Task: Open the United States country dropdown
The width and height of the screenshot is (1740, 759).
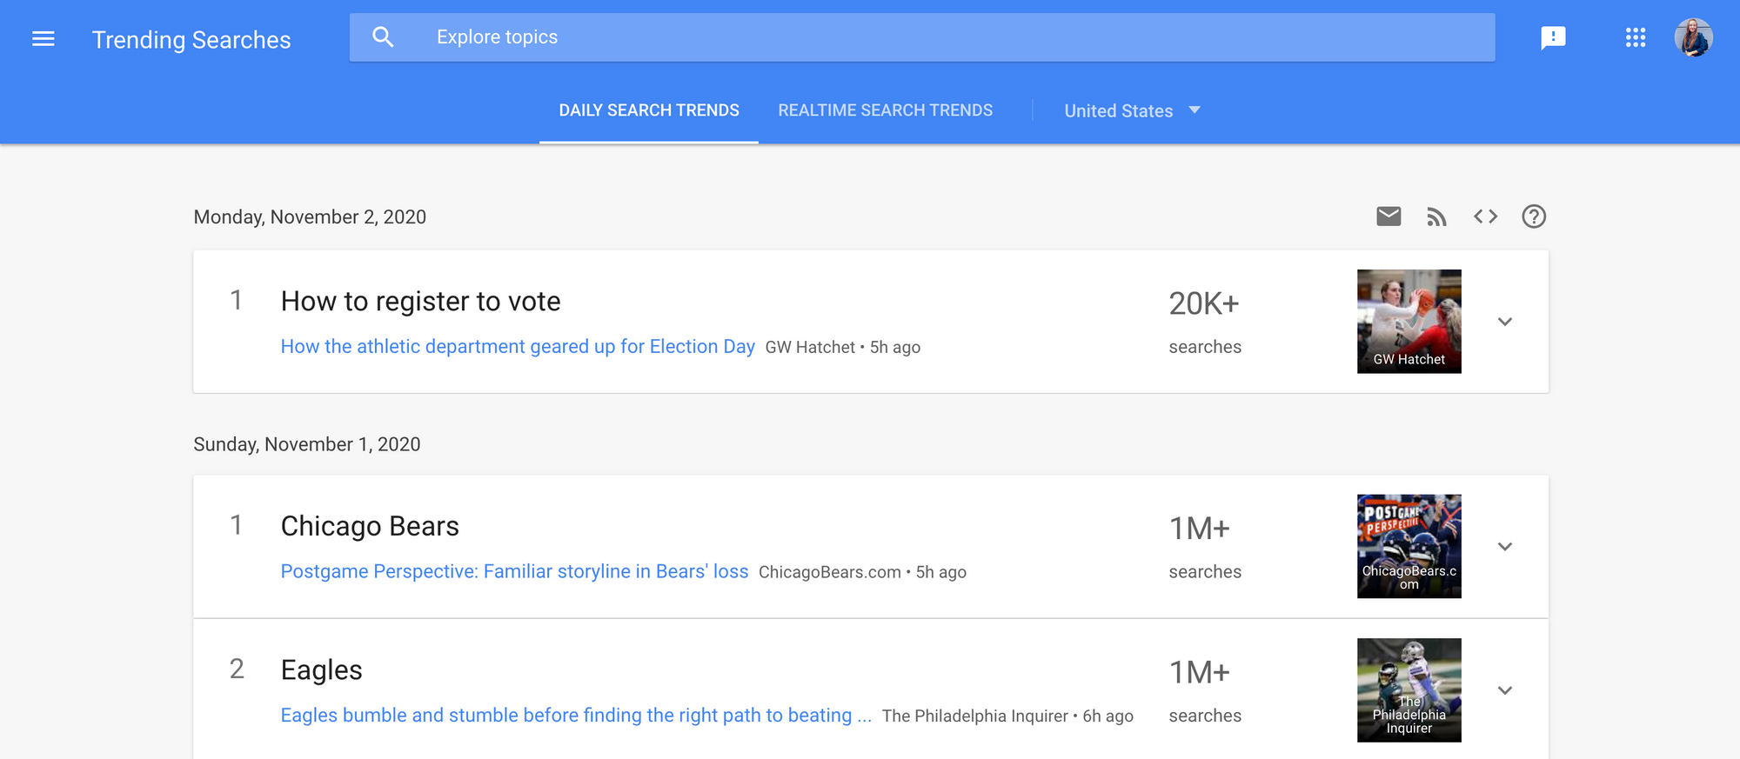Action: [x=1132, y=110]
